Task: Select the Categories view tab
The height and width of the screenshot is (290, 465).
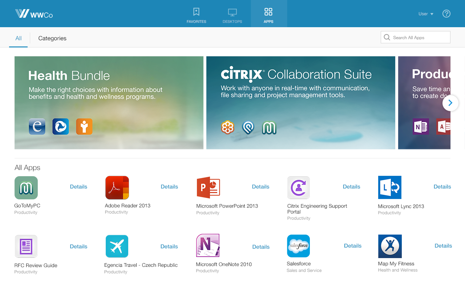Action: click(x=52, y=38)
